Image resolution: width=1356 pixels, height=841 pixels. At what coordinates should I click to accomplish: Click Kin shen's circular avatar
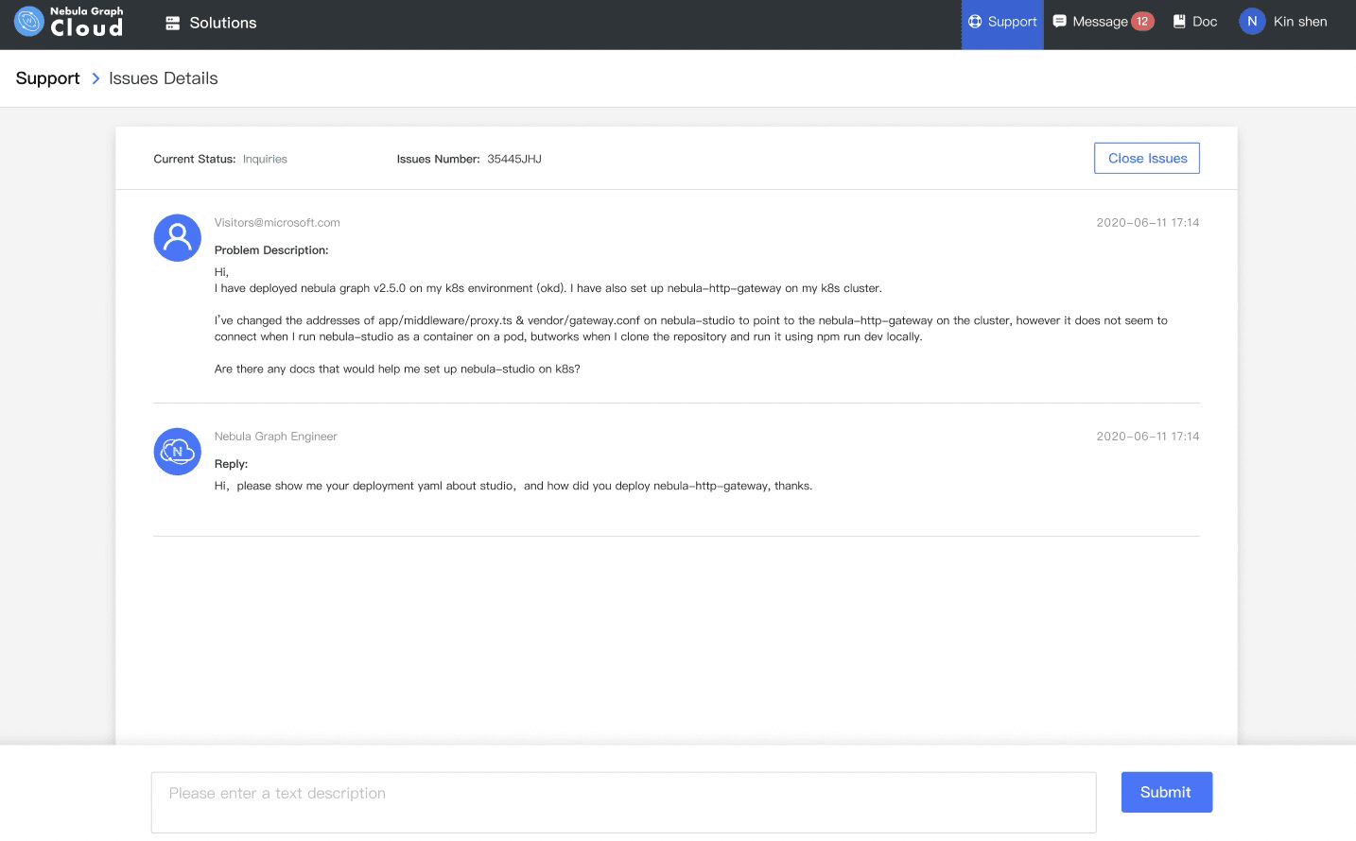click(x=1250, y=21)
